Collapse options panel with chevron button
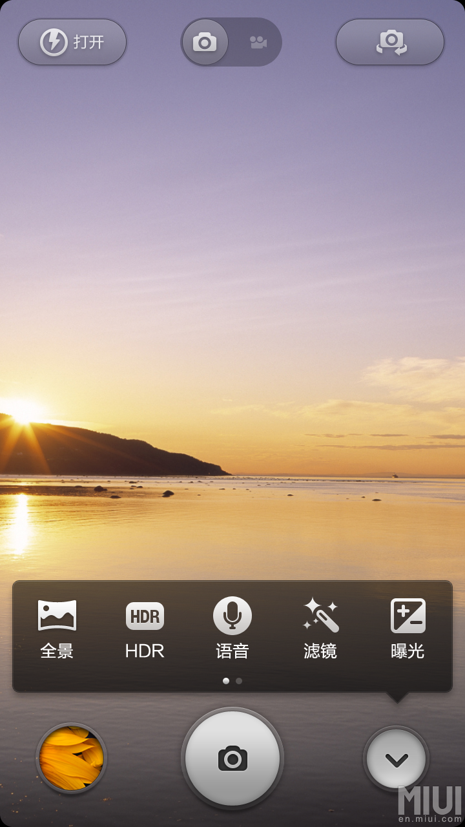465x827 pixels. point(397,759)
